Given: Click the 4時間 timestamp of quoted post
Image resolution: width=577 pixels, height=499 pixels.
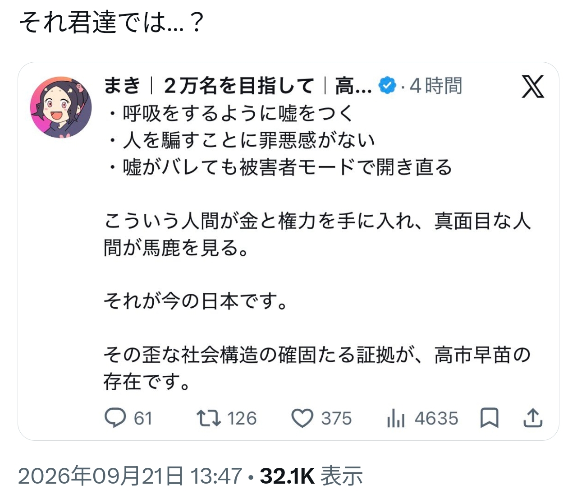Looking at the screenshot, I should pos(436,85).
